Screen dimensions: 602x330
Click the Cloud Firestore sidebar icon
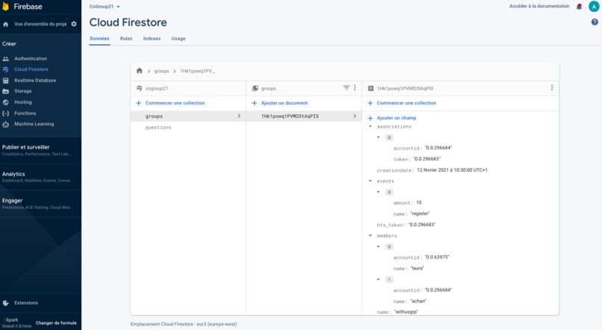pos(5,69)
